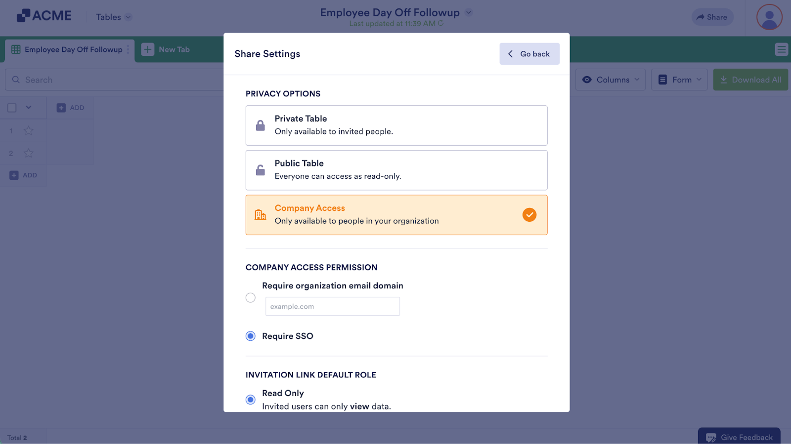Expand the Tables dropdown
791x444 pixels.
pos(114,17)
